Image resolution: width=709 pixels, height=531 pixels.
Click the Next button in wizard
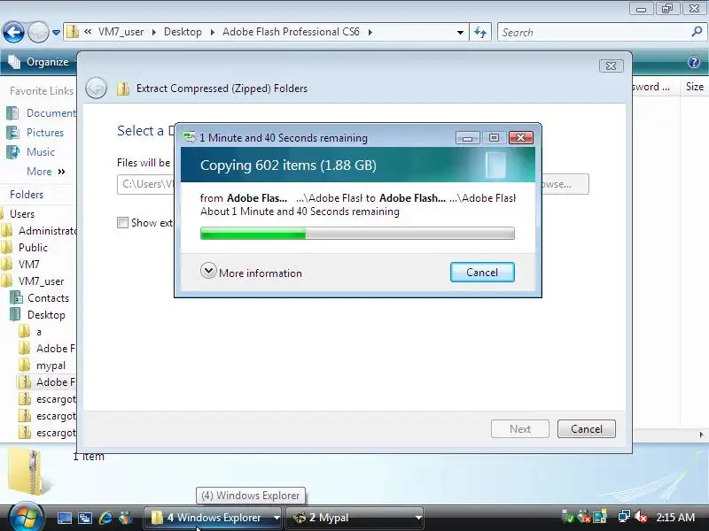[520, 429]
